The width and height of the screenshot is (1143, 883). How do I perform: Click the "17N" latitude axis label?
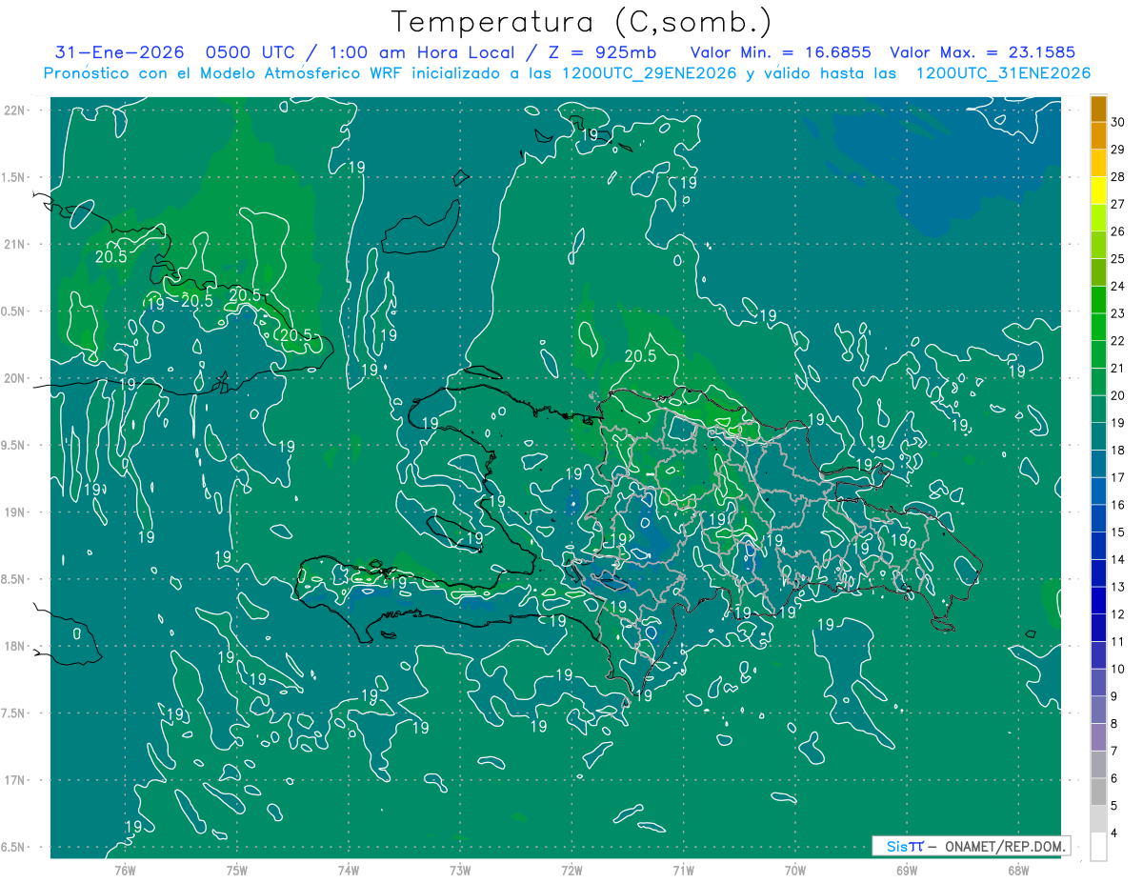click(14, 781)
